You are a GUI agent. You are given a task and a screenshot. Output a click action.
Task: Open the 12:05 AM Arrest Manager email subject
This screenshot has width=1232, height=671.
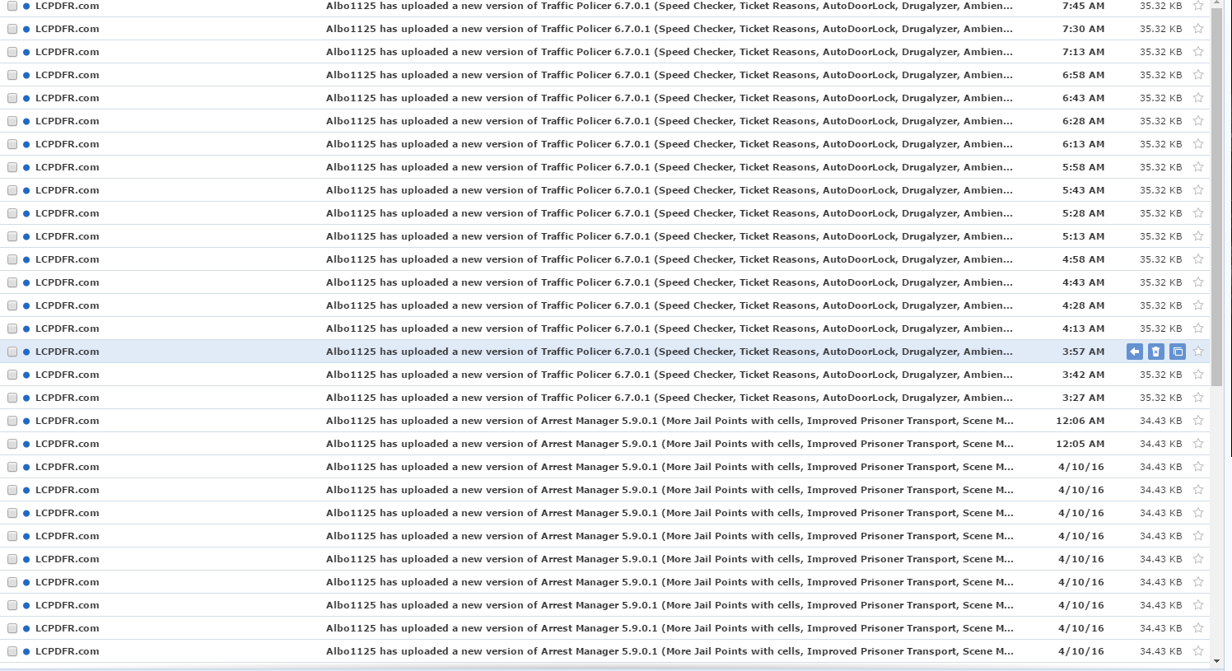click(x=670, y=444)
